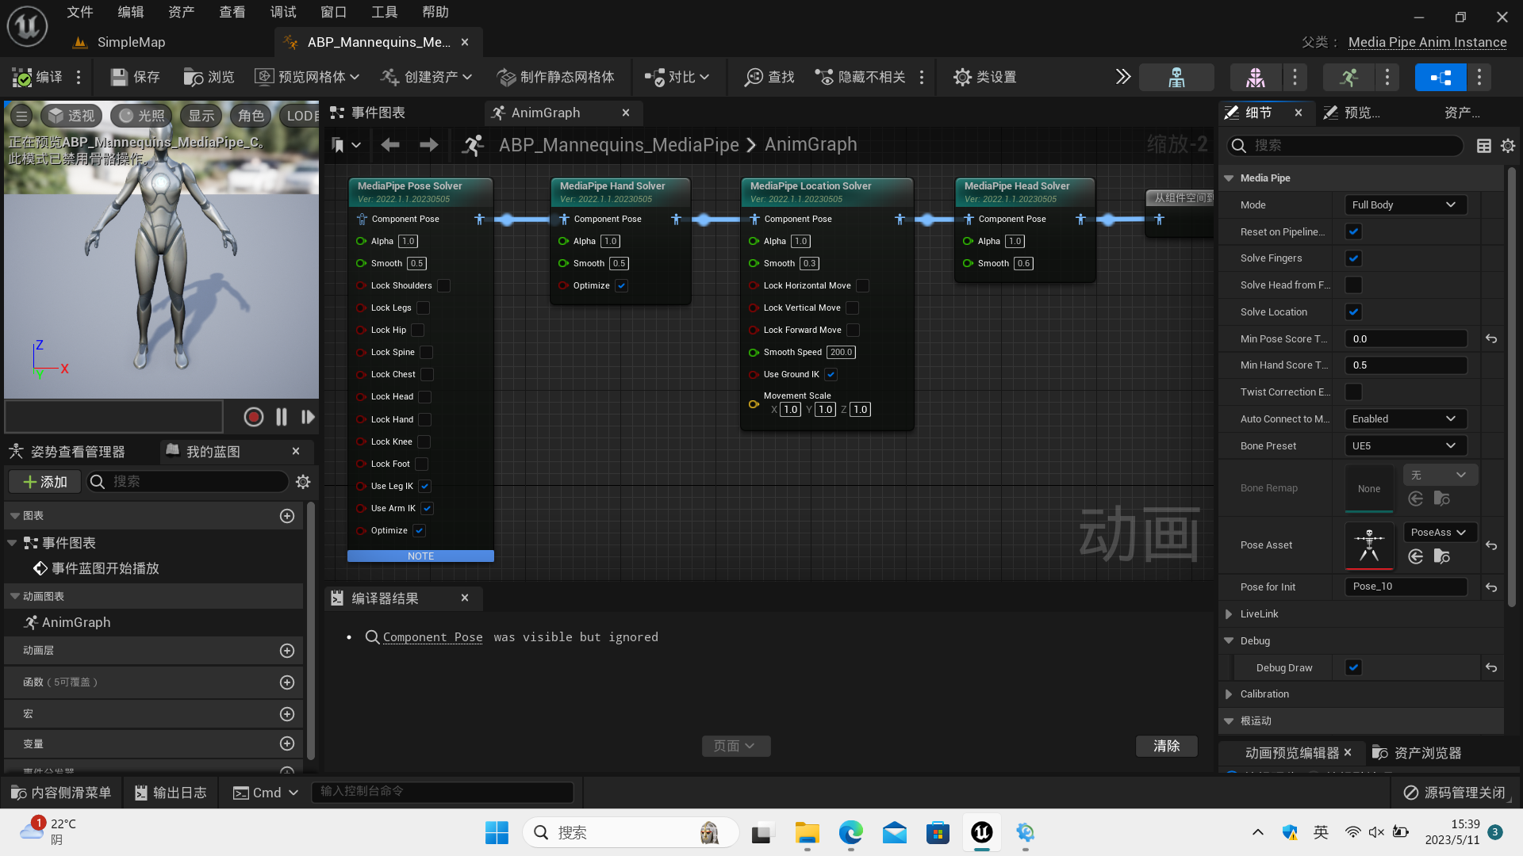
Task: Uncheck the Solve Fingers checkbox
Action: coord(1353,258)
